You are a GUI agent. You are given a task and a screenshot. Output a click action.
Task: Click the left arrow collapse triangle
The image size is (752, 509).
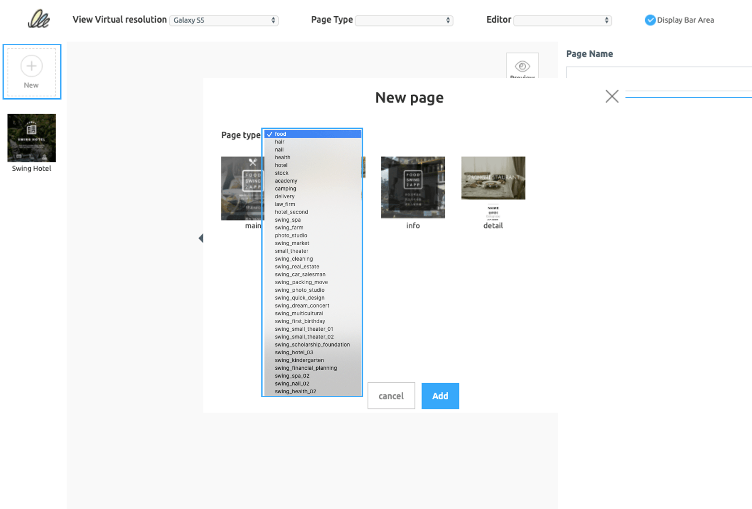click(201, 238)
